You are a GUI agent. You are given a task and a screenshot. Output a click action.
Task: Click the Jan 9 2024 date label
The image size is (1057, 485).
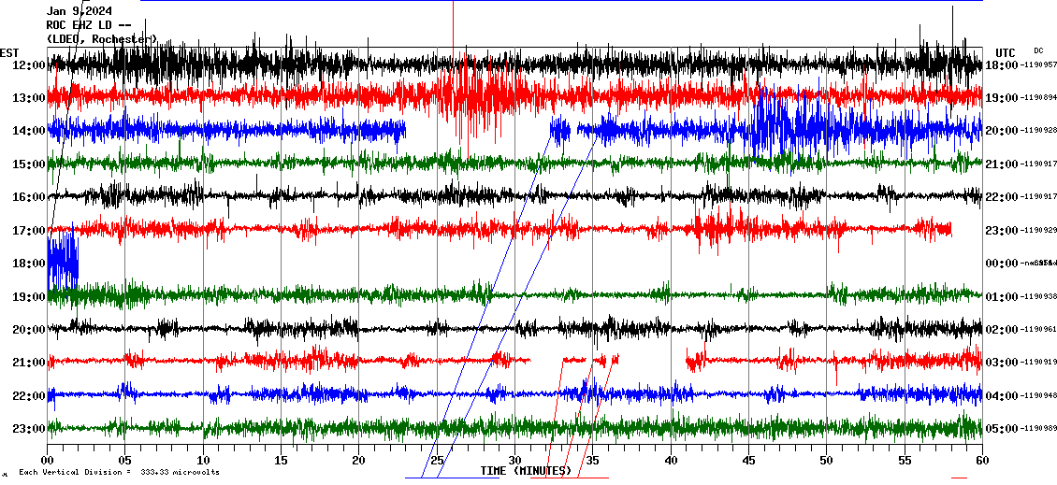click(80, 11)
